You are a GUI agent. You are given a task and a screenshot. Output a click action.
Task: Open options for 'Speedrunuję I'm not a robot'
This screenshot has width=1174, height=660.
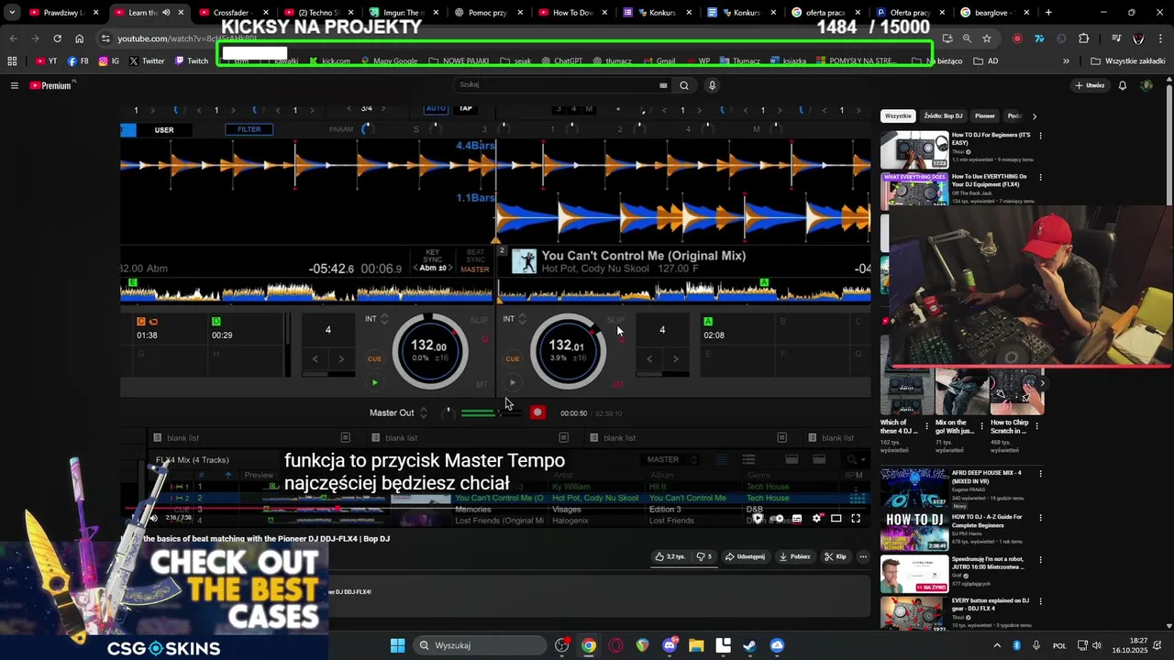[x=1040, y=560]
